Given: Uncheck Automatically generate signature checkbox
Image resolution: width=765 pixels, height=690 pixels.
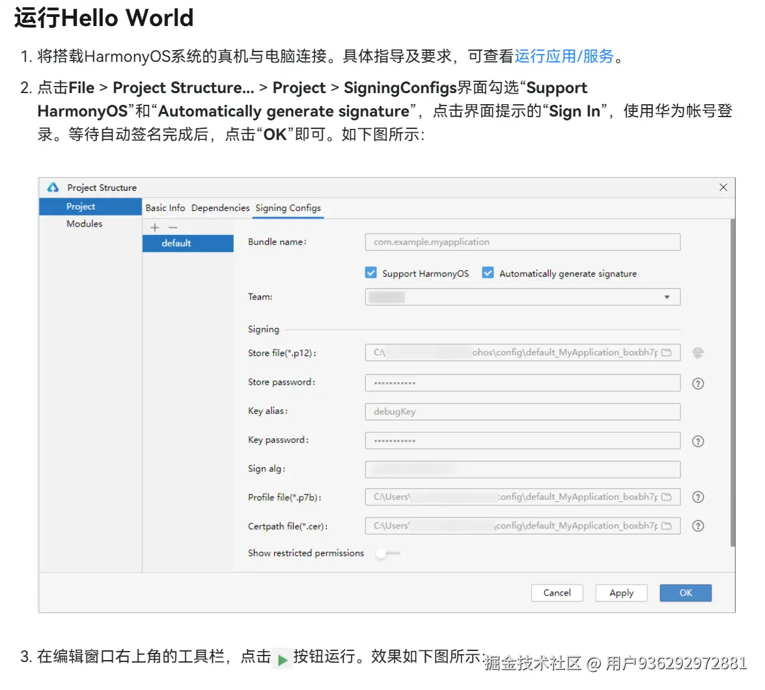Looking at the screenshot, I should point(488,273).
